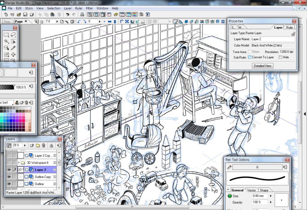The image size is (307, 210).
Task: Click the Rotate Left blue arrow
Action: point(79,21)
